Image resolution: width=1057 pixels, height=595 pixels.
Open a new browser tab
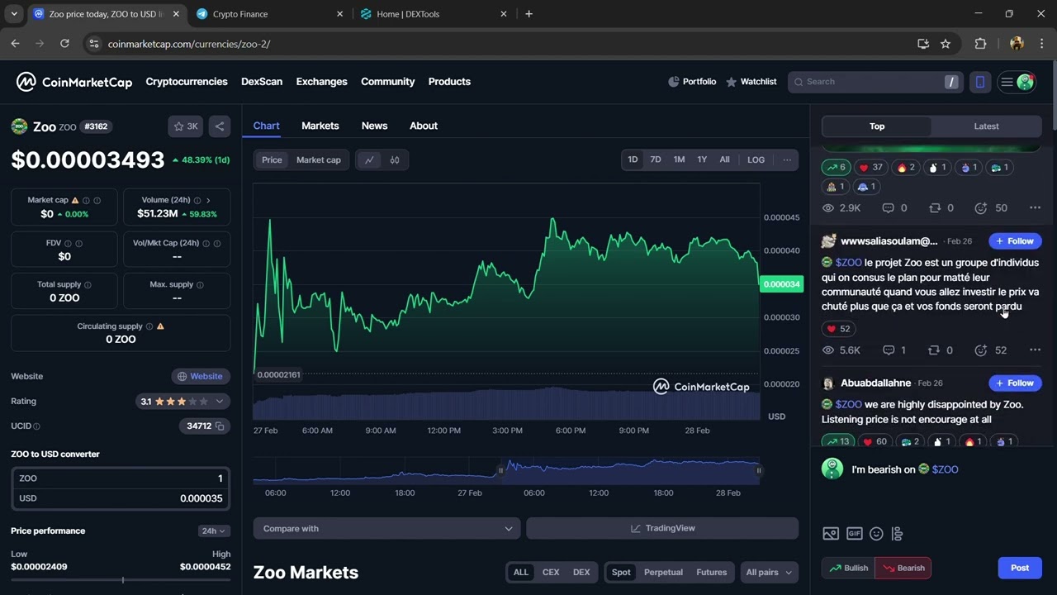tap(528, 14)
